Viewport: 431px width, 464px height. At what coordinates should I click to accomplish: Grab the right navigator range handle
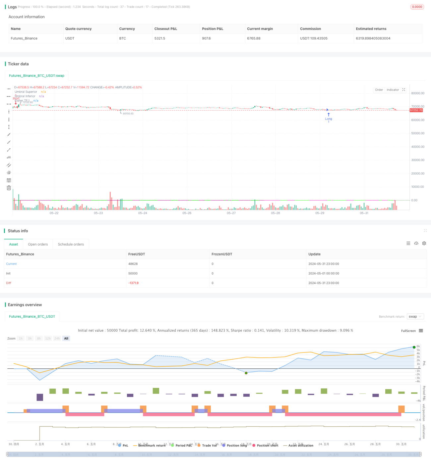(421, 454)
